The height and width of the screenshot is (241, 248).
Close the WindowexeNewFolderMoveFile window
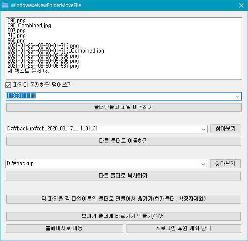(x=241, y=5)
